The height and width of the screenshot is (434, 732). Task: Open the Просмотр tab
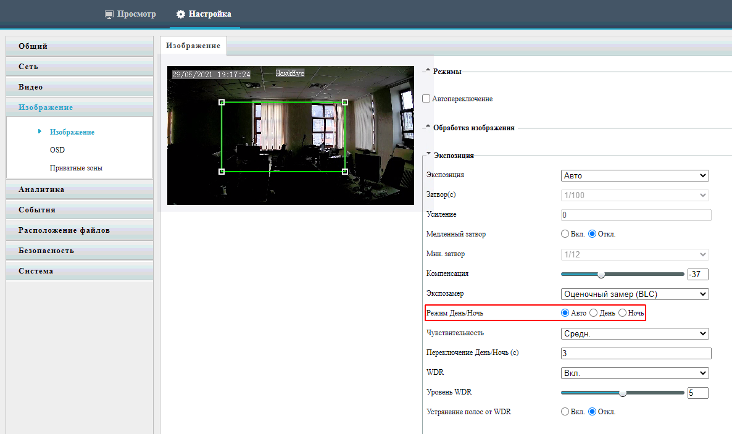click(x=130, y=14)
